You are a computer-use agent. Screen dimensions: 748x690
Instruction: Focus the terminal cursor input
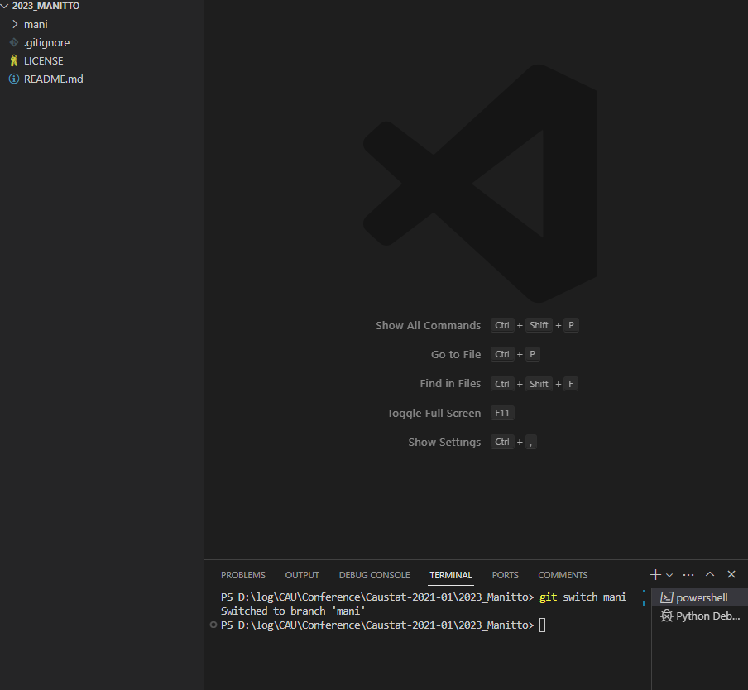[x=543, y=625]
